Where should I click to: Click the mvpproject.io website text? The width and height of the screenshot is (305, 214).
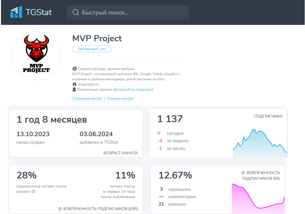(88, 84)
